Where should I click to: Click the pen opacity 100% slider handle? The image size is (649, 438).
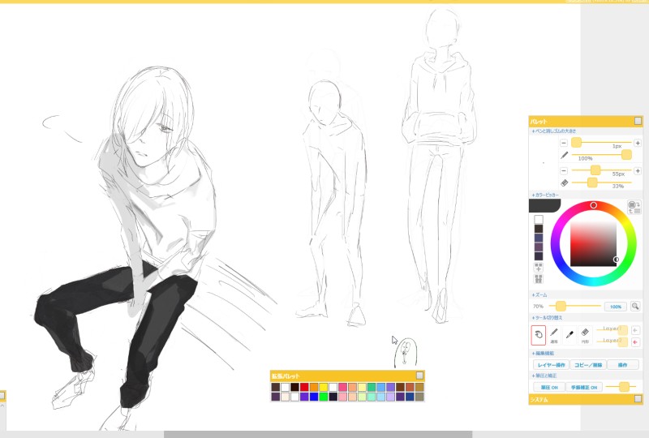pos(626,154)
